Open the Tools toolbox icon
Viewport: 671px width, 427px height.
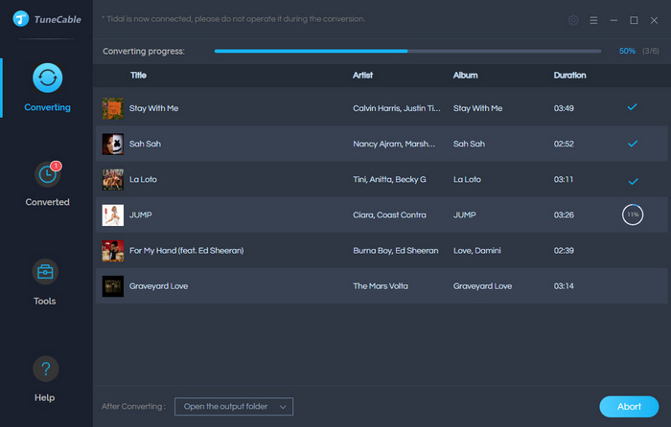(x=45, y=271)
